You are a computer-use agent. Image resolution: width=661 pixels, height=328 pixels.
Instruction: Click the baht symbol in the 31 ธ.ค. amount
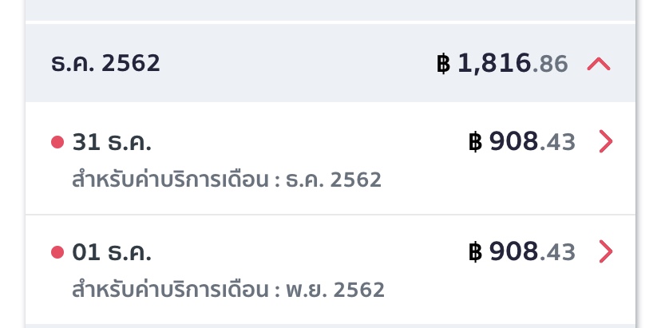(x=476, y=142)
